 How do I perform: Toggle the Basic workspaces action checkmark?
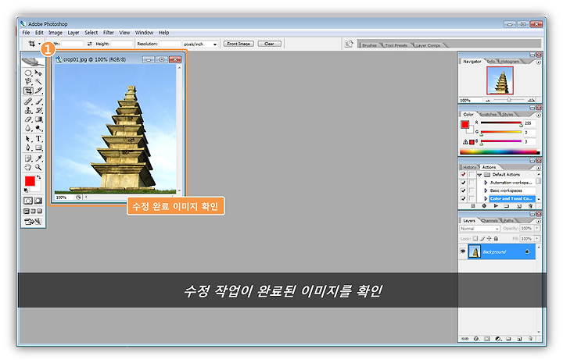[x=463, y=190]
